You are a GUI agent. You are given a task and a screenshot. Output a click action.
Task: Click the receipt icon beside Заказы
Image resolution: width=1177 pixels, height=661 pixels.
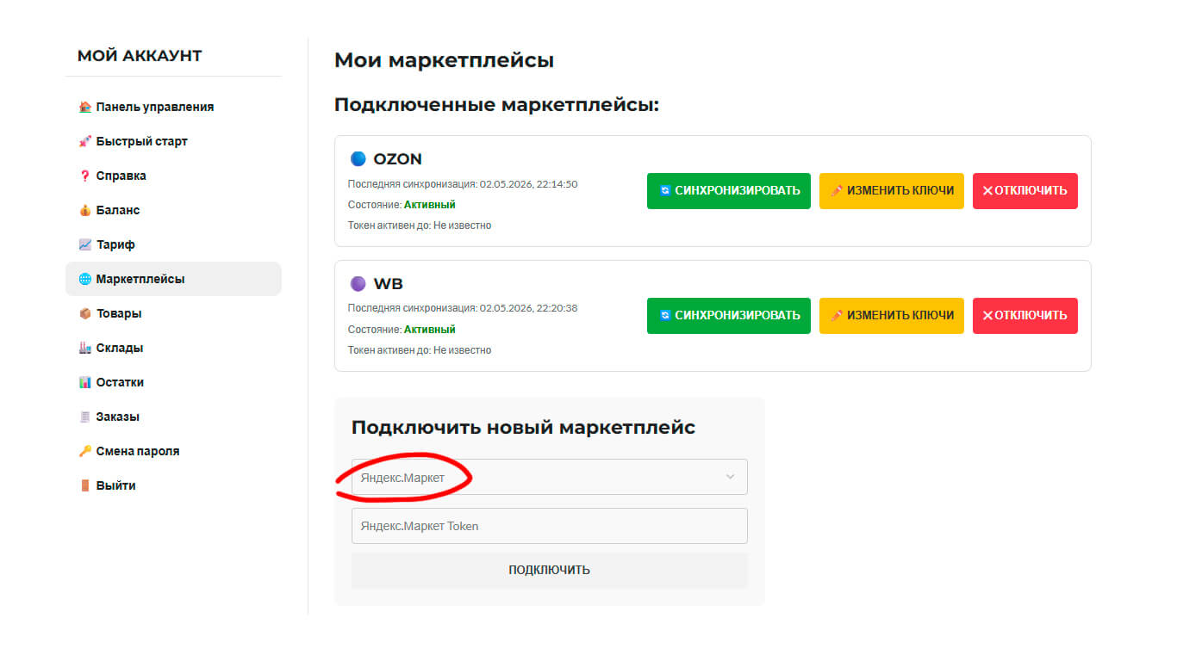pos(84,417)
